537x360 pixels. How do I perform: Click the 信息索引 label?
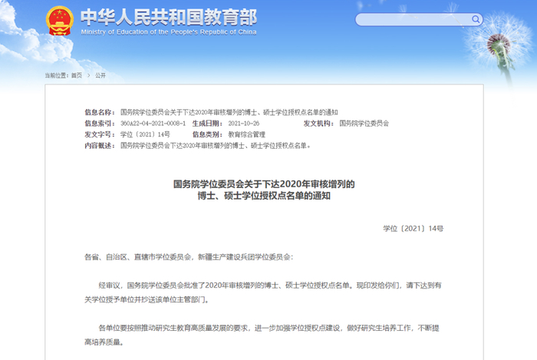click(99, 124)
